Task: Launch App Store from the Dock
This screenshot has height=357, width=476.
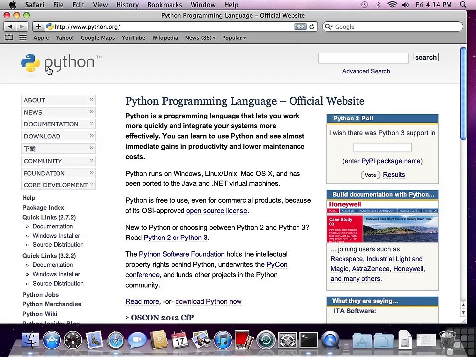Action: (x=52, y=340)
